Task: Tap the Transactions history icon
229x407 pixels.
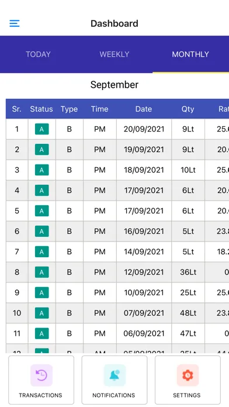Action: (41, 375)
